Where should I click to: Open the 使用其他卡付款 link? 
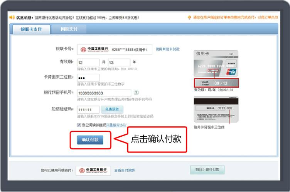coord(168,49)
